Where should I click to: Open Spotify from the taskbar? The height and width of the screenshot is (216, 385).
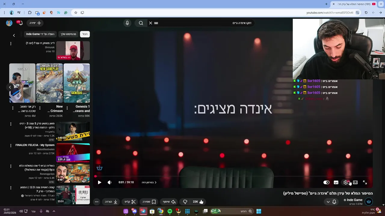click(170, 211)
